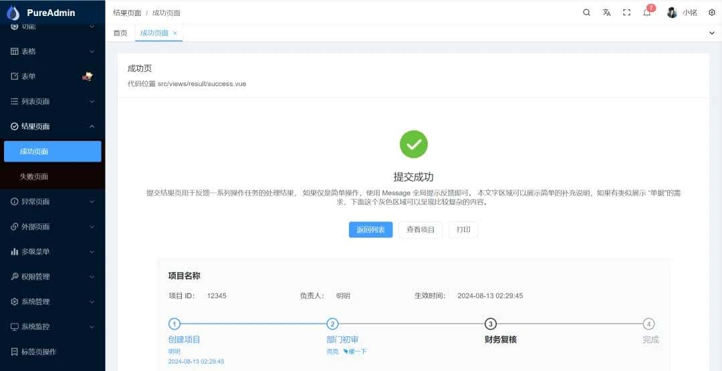The height and width of the screenshot is (371, 722).
Task: Click the check-circle icon beside 结果页面
Action: pyautogui.click(x=14, y=126)
